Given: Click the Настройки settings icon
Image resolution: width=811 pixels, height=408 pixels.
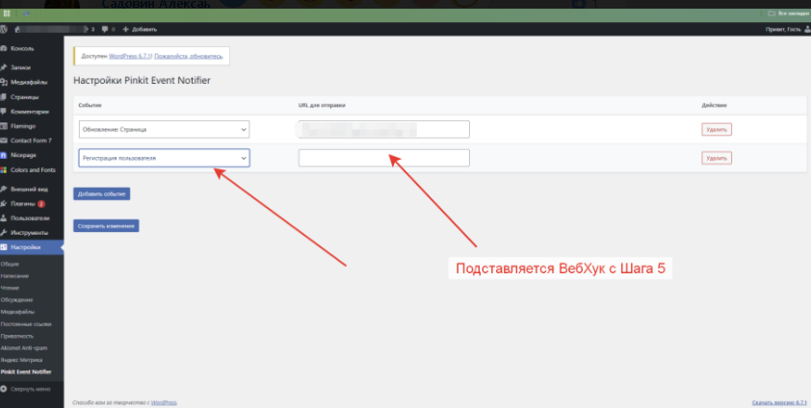Looking at the screenshot, I should pyautogui.click(x=4, y=247).
